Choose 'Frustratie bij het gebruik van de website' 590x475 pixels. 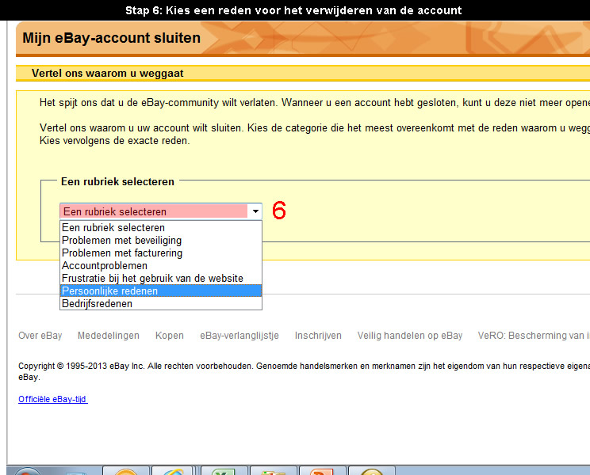[x=161, y=278]
